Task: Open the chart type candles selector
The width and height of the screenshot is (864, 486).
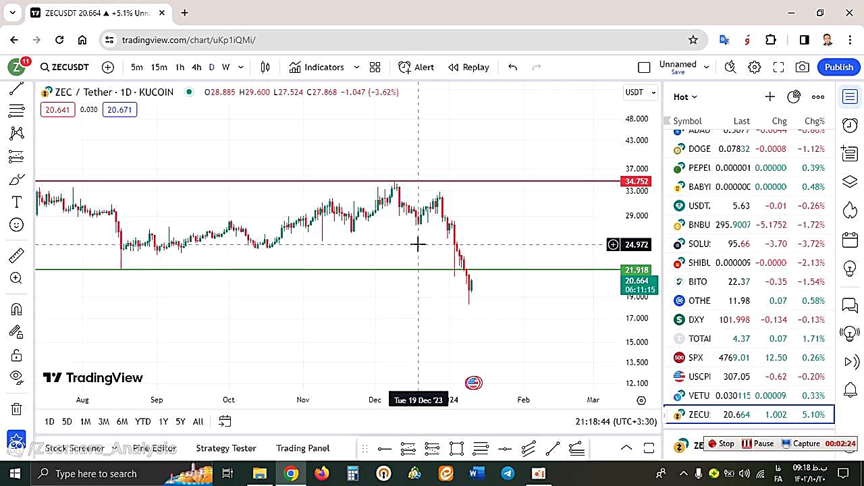Action: (265, 67)
